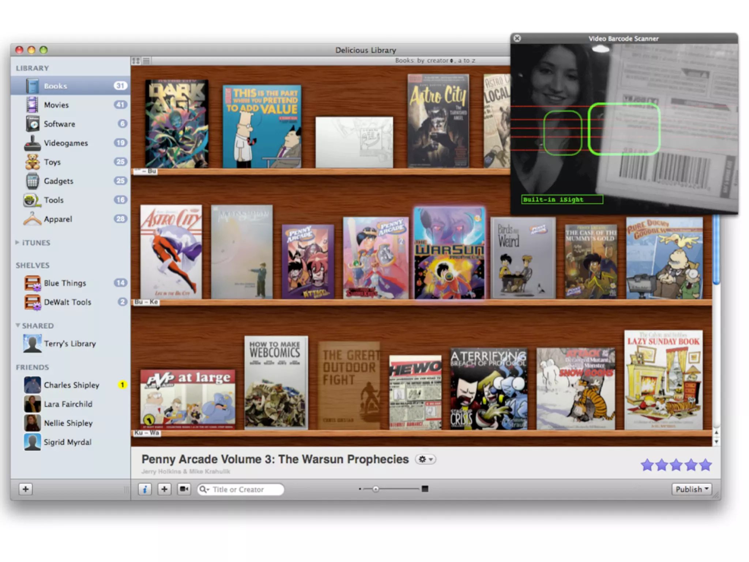Open the Gadgets calculator category

[x=32, y=181]
